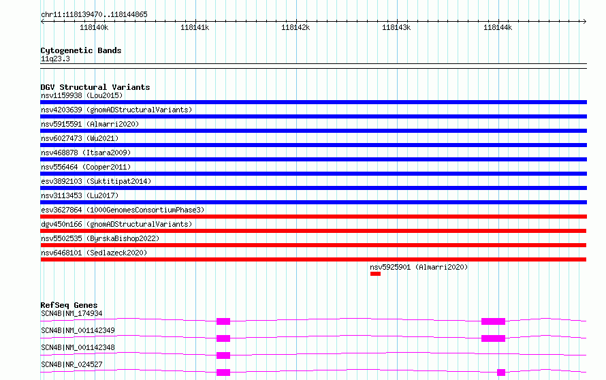Open variant dgv450n166 (gnomADStructuralVariants)
This screenshot has width=606, height=380.
point(116,224)
